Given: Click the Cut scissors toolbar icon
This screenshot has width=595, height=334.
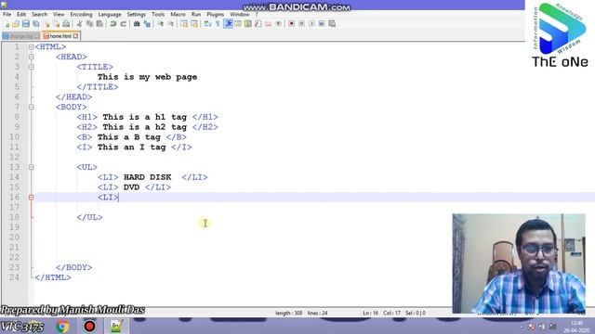Looking at the screenshot, I should point(80,24).
